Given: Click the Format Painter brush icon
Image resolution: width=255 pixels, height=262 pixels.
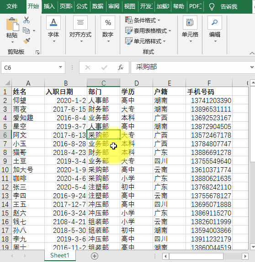Looking at the screenshot, I should pyautogui.click(x=27, y=41).
